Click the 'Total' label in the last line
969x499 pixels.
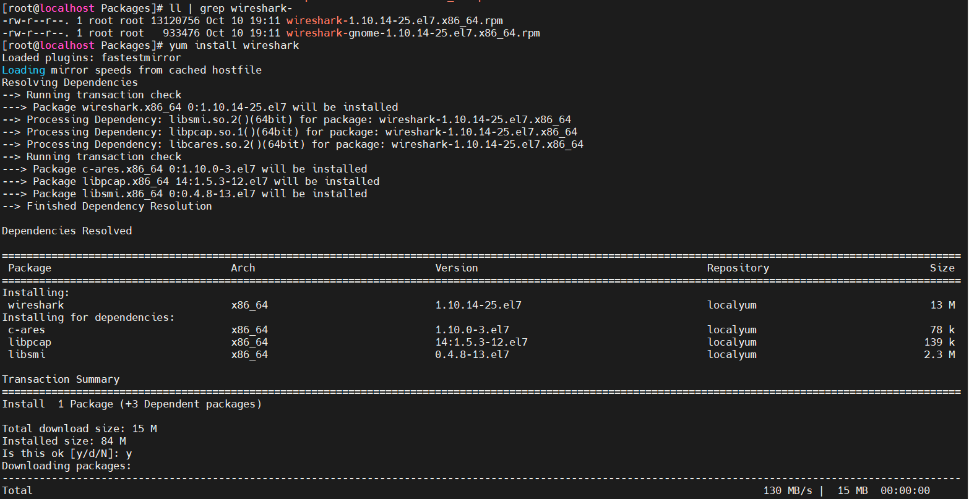[x=17, y=490]
